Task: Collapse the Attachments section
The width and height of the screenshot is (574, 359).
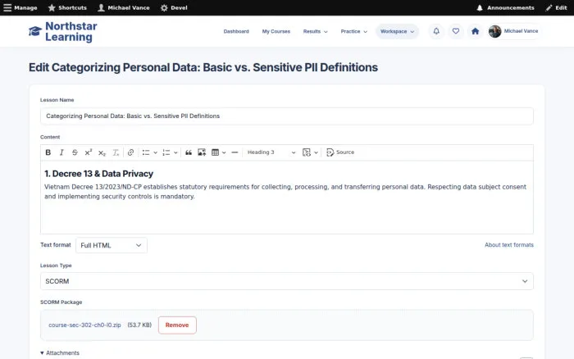Action: (60, 352)
